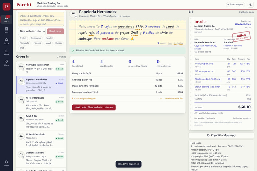Screen dimensions: 257x171
Task: Click Brown packing tape 2 inch invoice item
Action: coord(208,87)
